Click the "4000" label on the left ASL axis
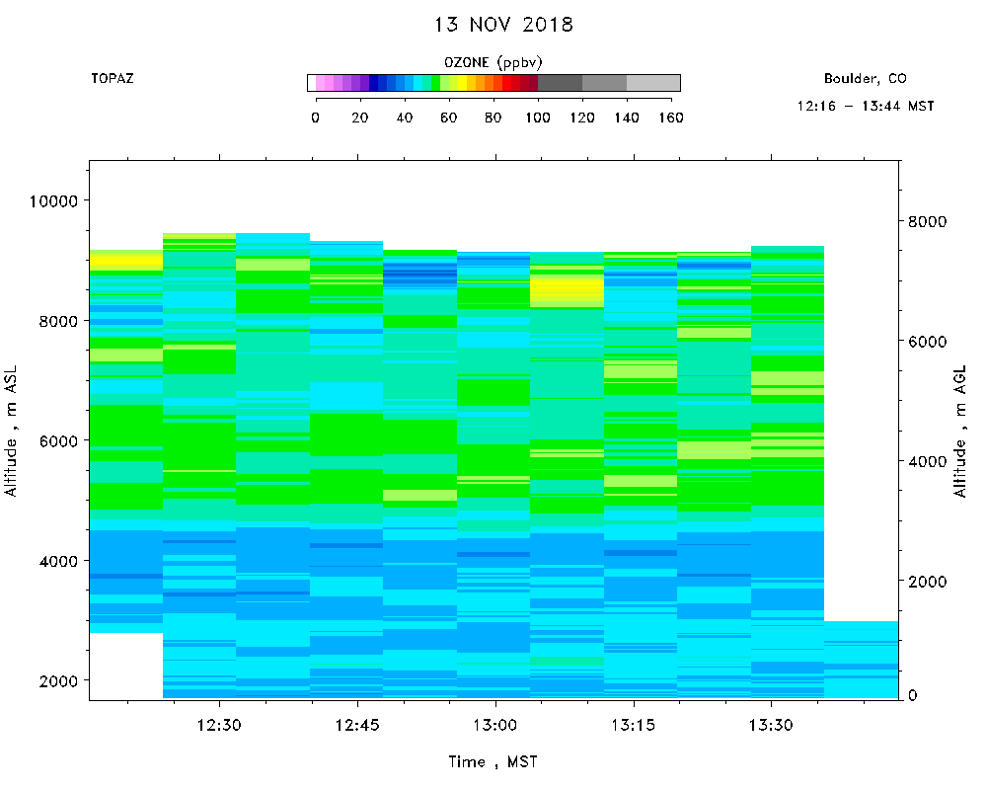Viewport: 987px width, 790px height. pyautogui.click(x=58, y=561)
